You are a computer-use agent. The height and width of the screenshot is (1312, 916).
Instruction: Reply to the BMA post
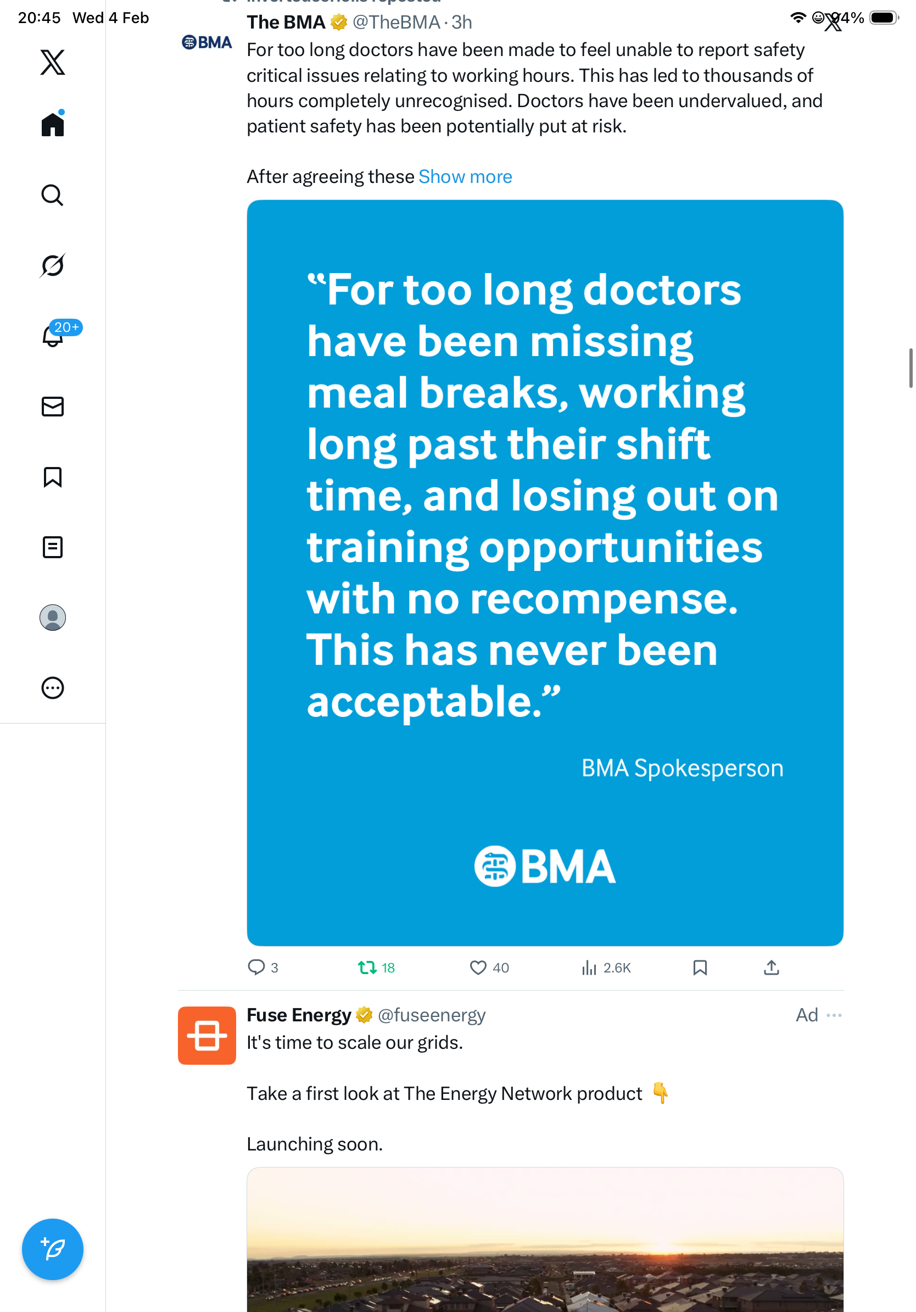pyautogui.click(x=256, y=968)
